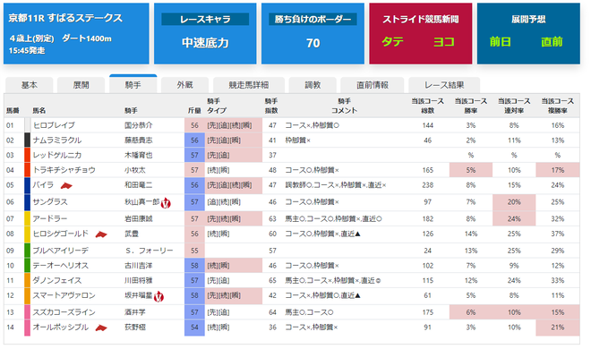
Task: Sort by 当該コース複勝率 column header
Action: pos(558,106)
